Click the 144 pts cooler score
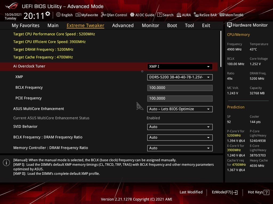 point(255,122)
